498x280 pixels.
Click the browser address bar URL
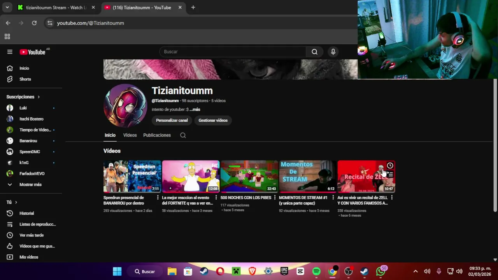(x=91, y=23)
